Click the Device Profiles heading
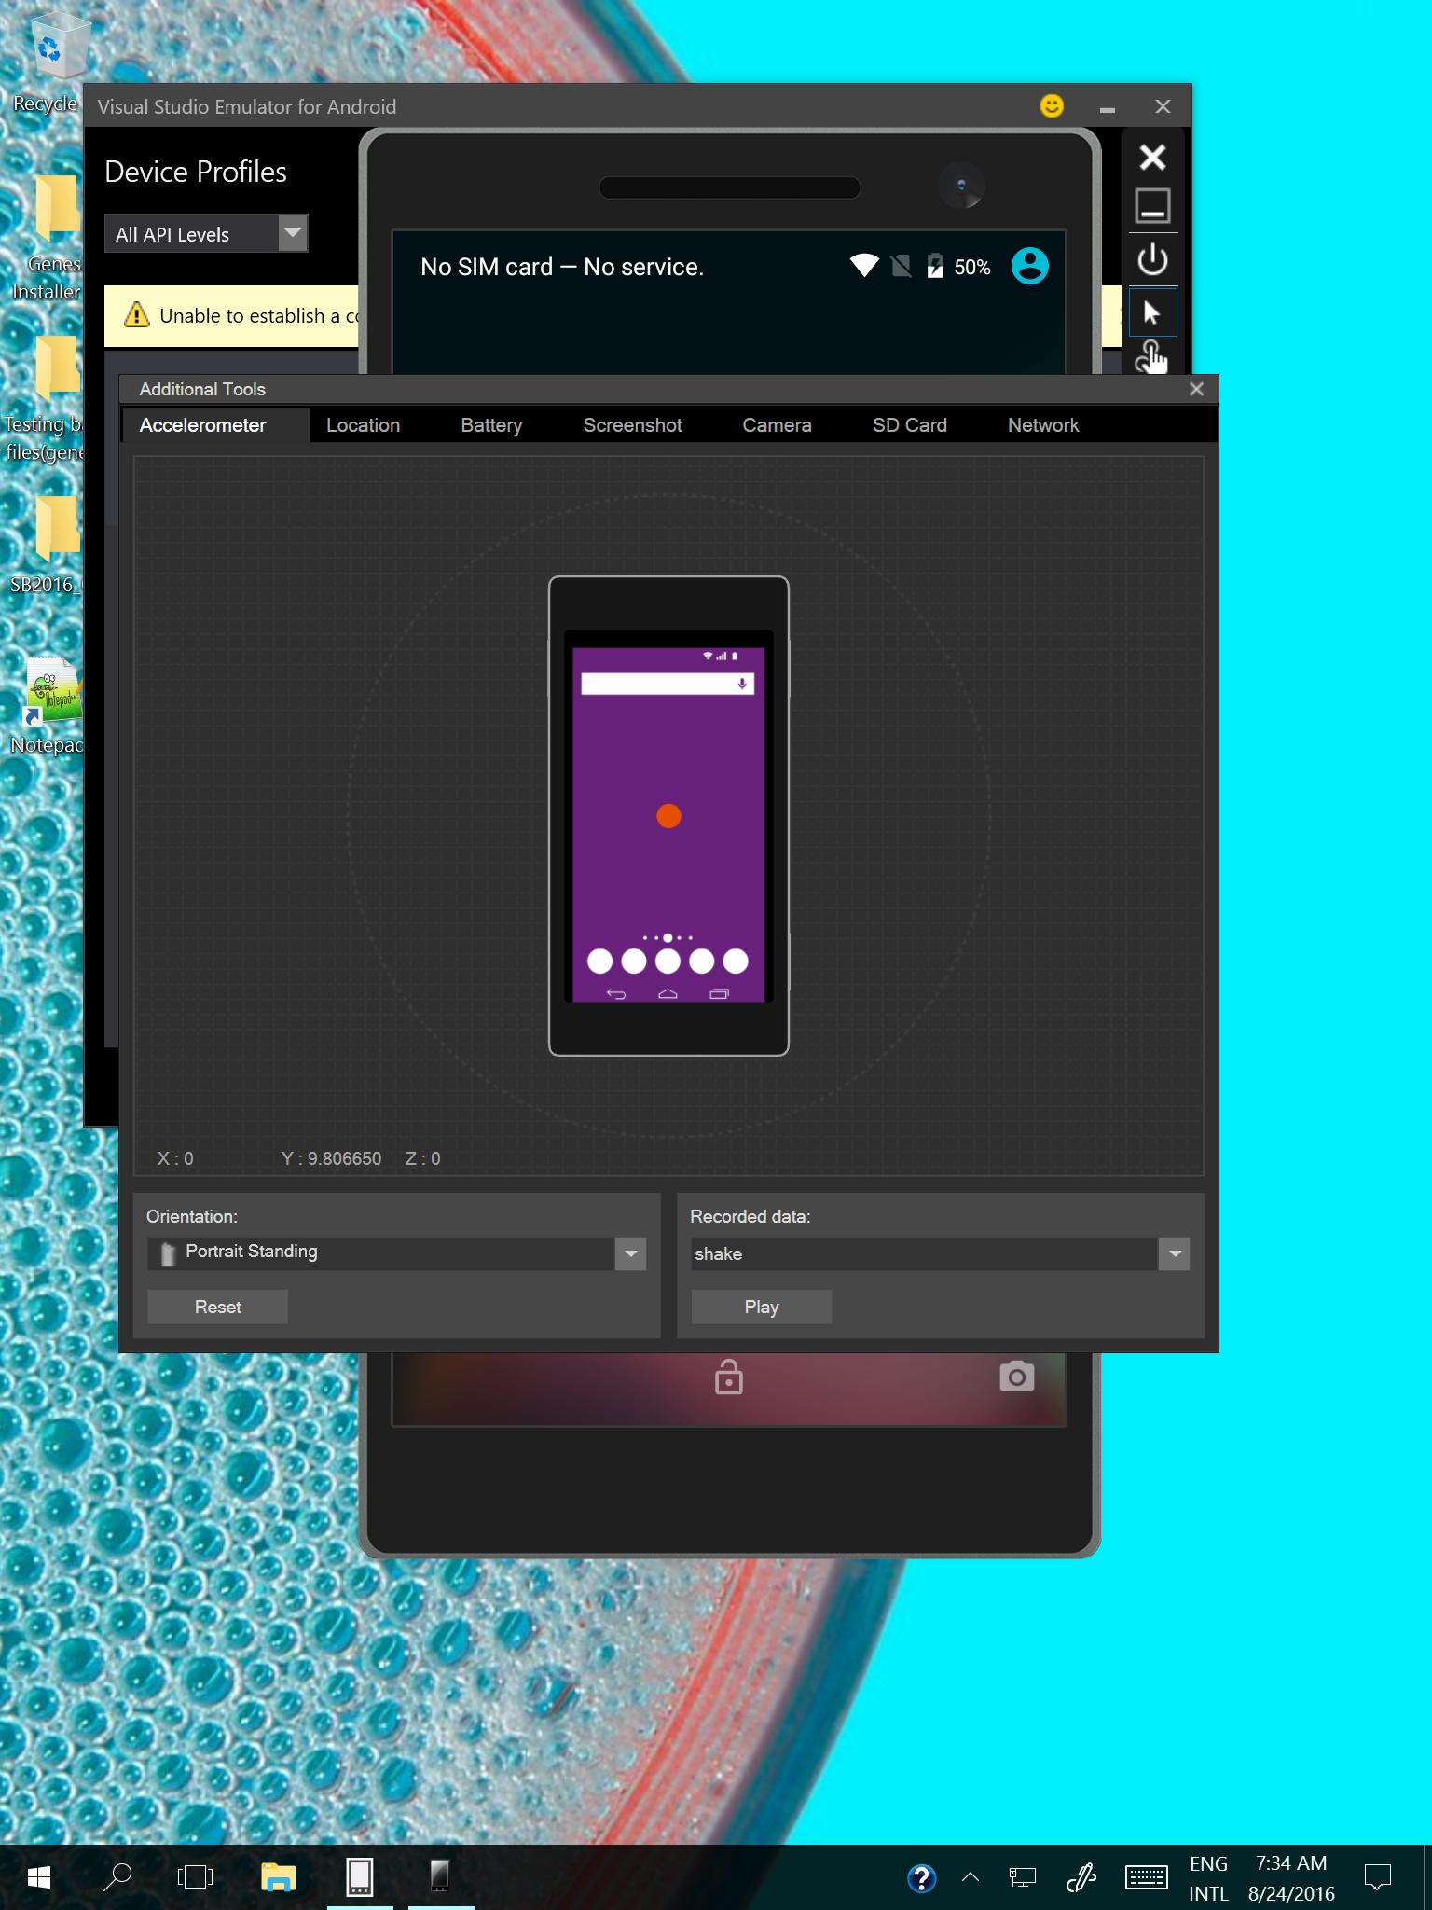Viewport: 1432px width, 1910px height. tap(196, 172)
